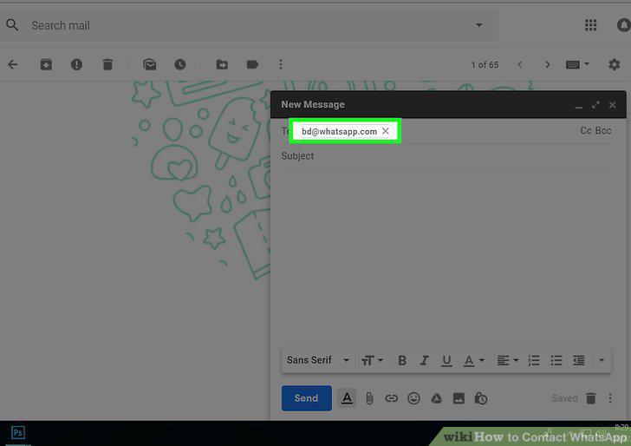
Task: Click into the message body area
Action: (x=447, y=256)
